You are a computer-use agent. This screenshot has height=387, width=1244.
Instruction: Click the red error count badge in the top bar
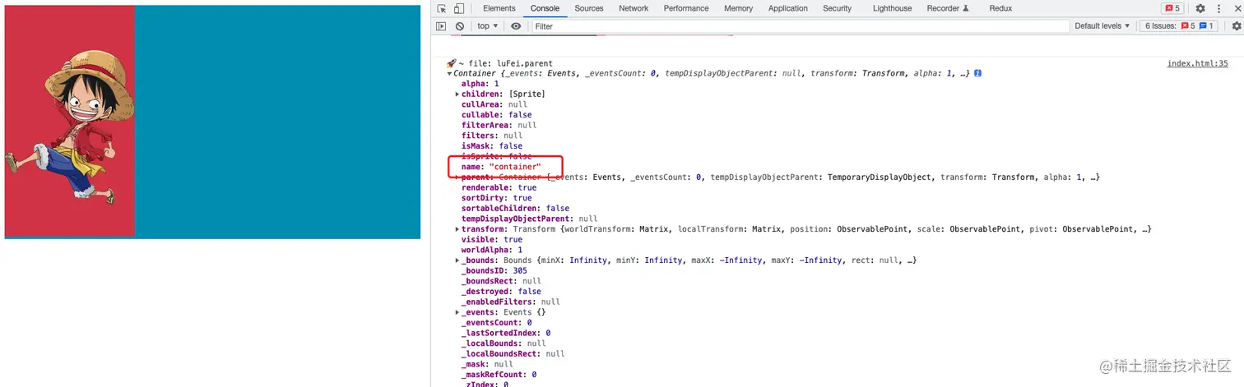1172,8
